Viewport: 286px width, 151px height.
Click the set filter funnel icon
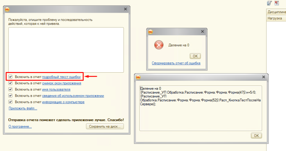pos(269,3)
